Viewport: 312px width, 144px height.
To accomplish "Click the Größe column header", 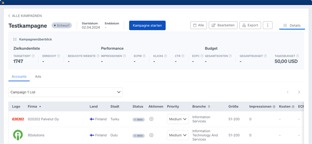I will coord(233,107).
